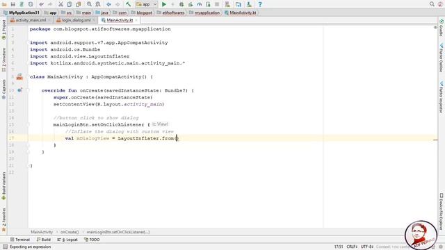Open the SDK Manager download icon
Viewport: 445px width, 250px height.
(x=249, y=4)
